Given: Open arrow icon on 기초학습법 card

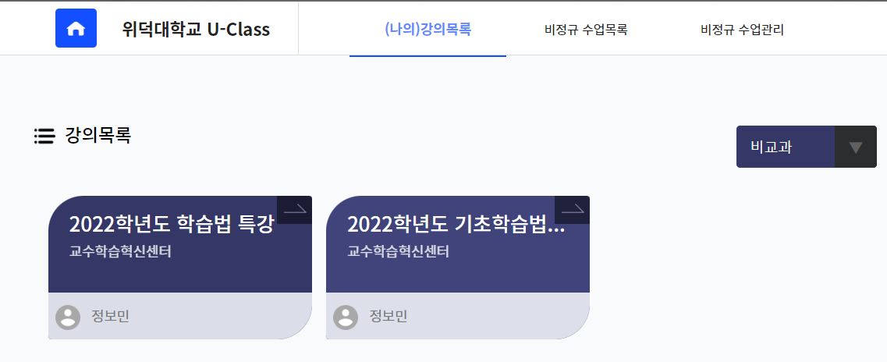Looking at the screenshot, I should tap(572, 210).
